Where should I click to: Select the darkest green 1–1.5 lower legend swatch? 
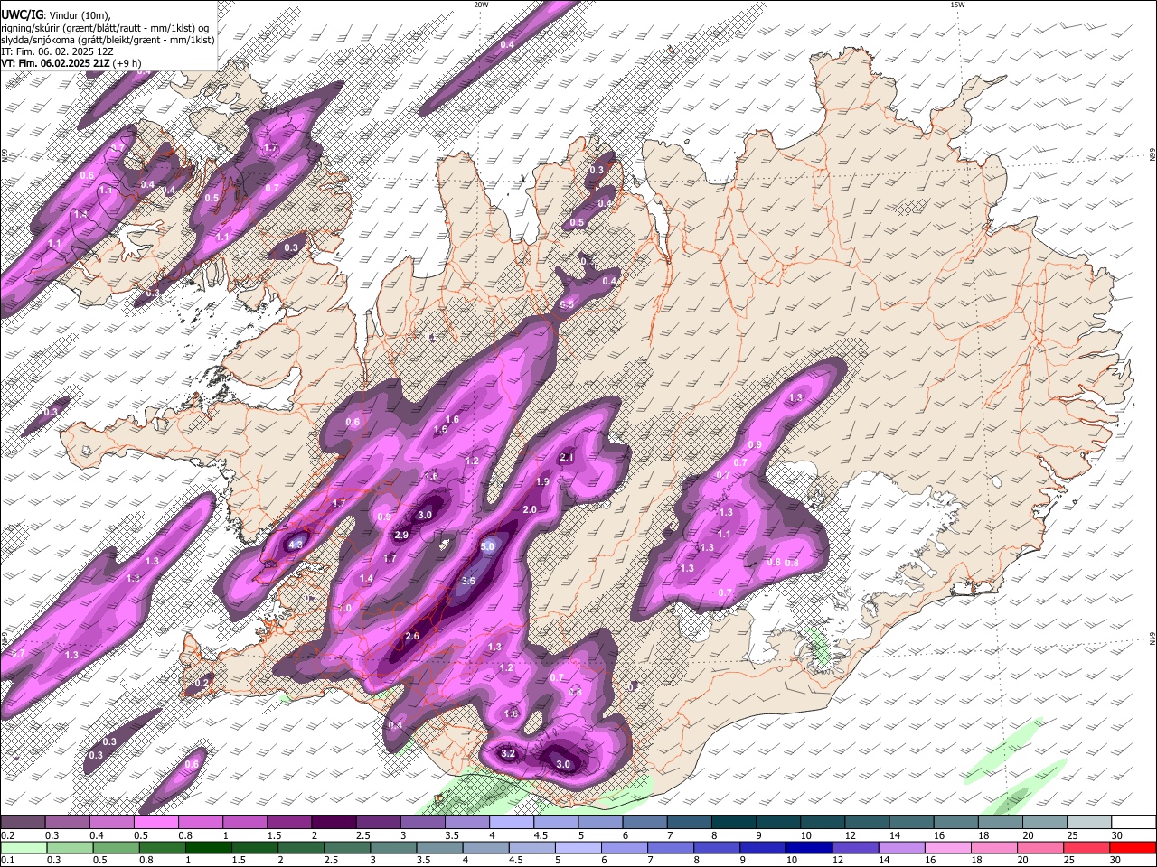pos(209,847)
